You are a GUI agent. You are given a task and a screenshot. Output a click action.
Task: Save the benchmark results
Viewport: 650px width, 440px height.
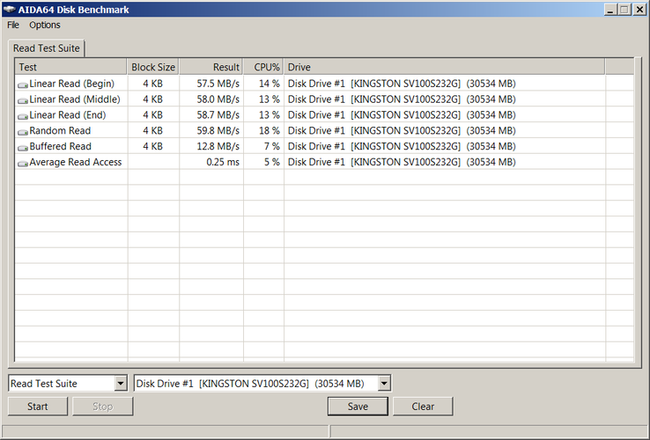tap(358, 407)
